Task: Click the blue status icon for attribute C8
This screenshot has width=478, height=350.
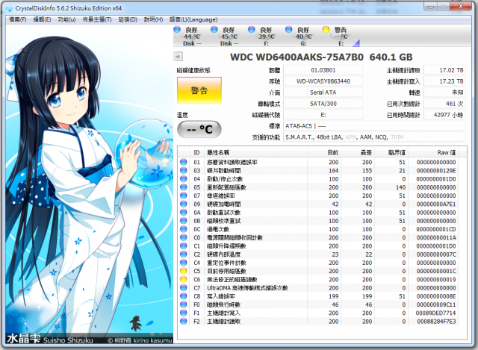Action: [184, 296]
